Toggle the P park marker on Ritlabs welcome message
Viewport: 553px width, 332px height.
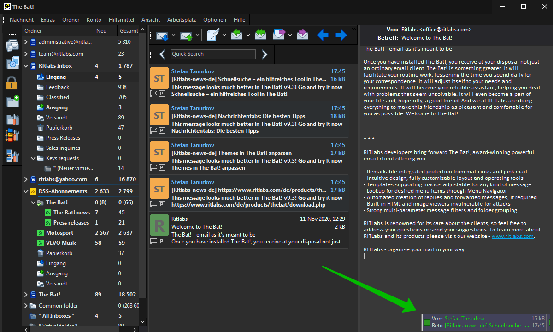162,242
